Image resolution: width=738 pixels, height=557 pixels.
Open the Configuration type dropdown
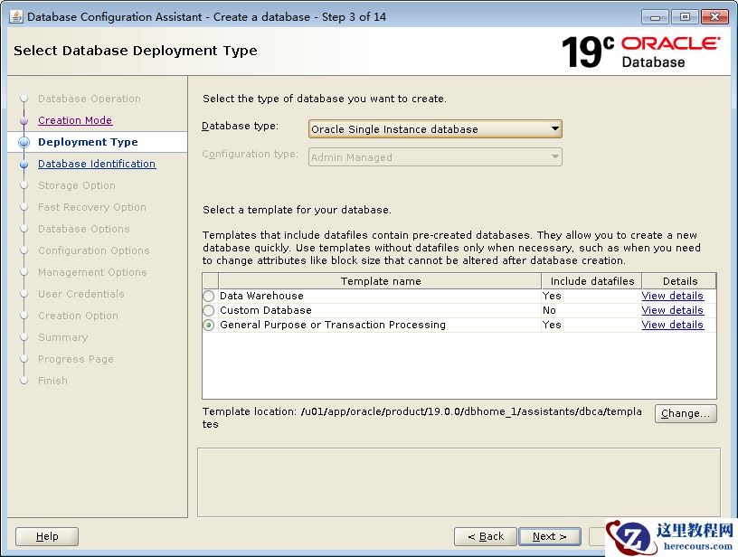click(435, 157)
